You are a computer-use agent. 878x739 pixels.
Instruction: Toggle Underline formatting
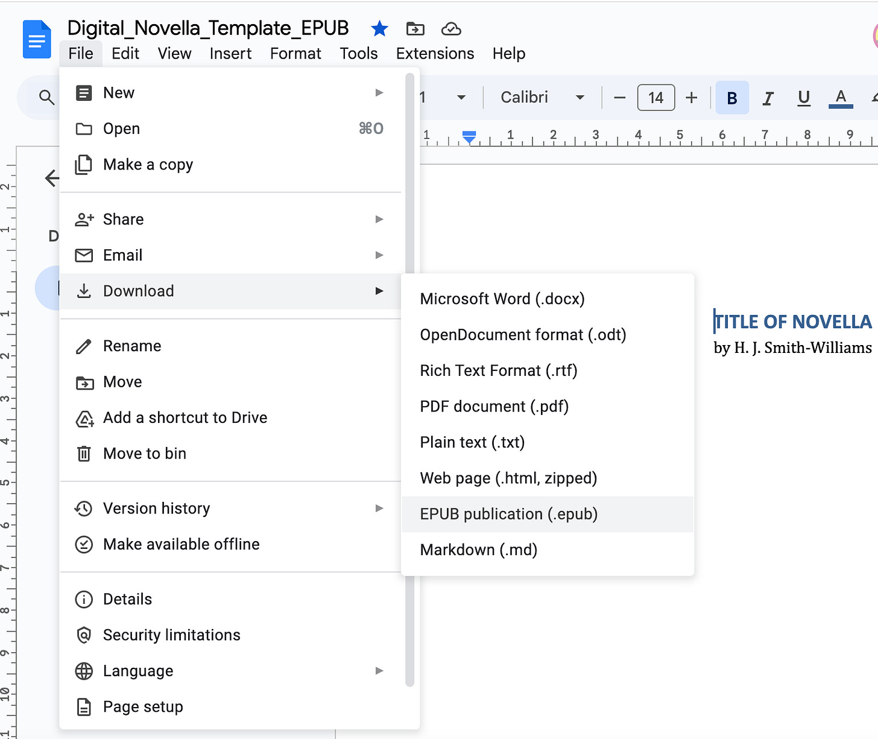pyautogui.click(x=804, y=98)
